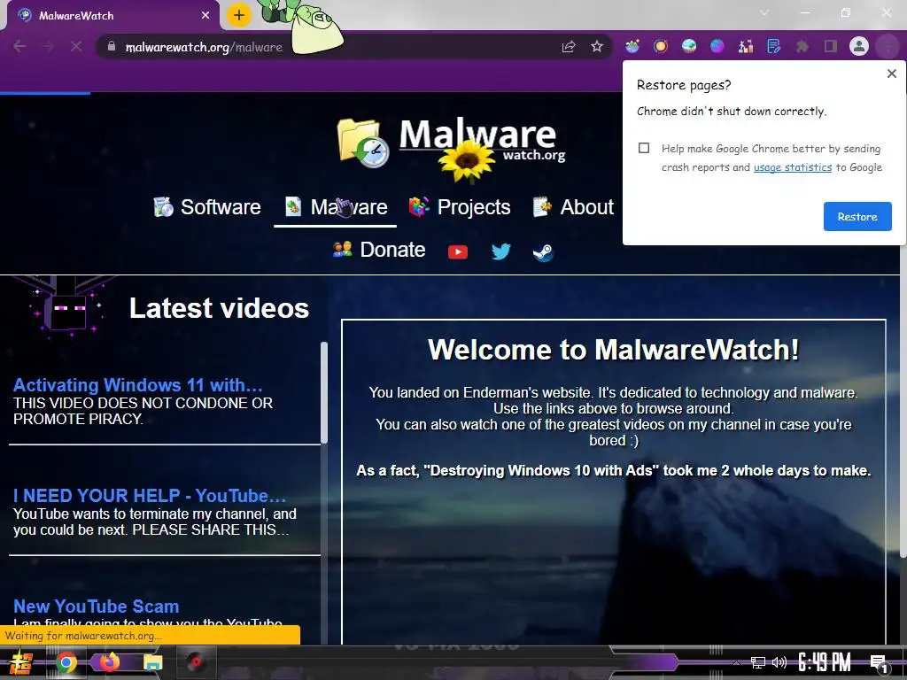The image size is (907, 680).
Task: Open 'I NEED YOUR HELP - YouTube…' link
Action: click(149, 496)
